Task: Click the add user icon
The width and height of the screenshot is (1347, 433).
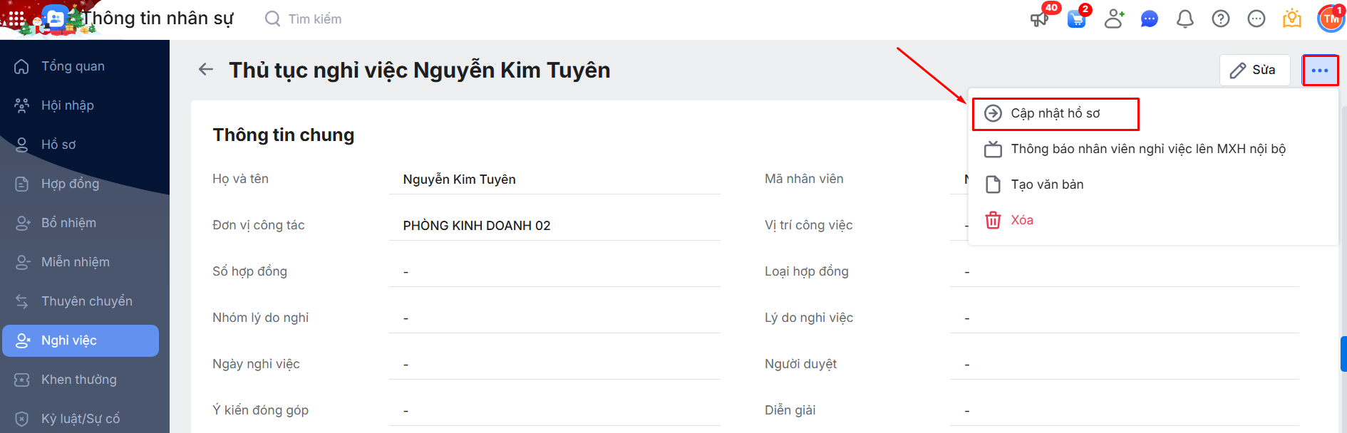Action: (1114, 19)
